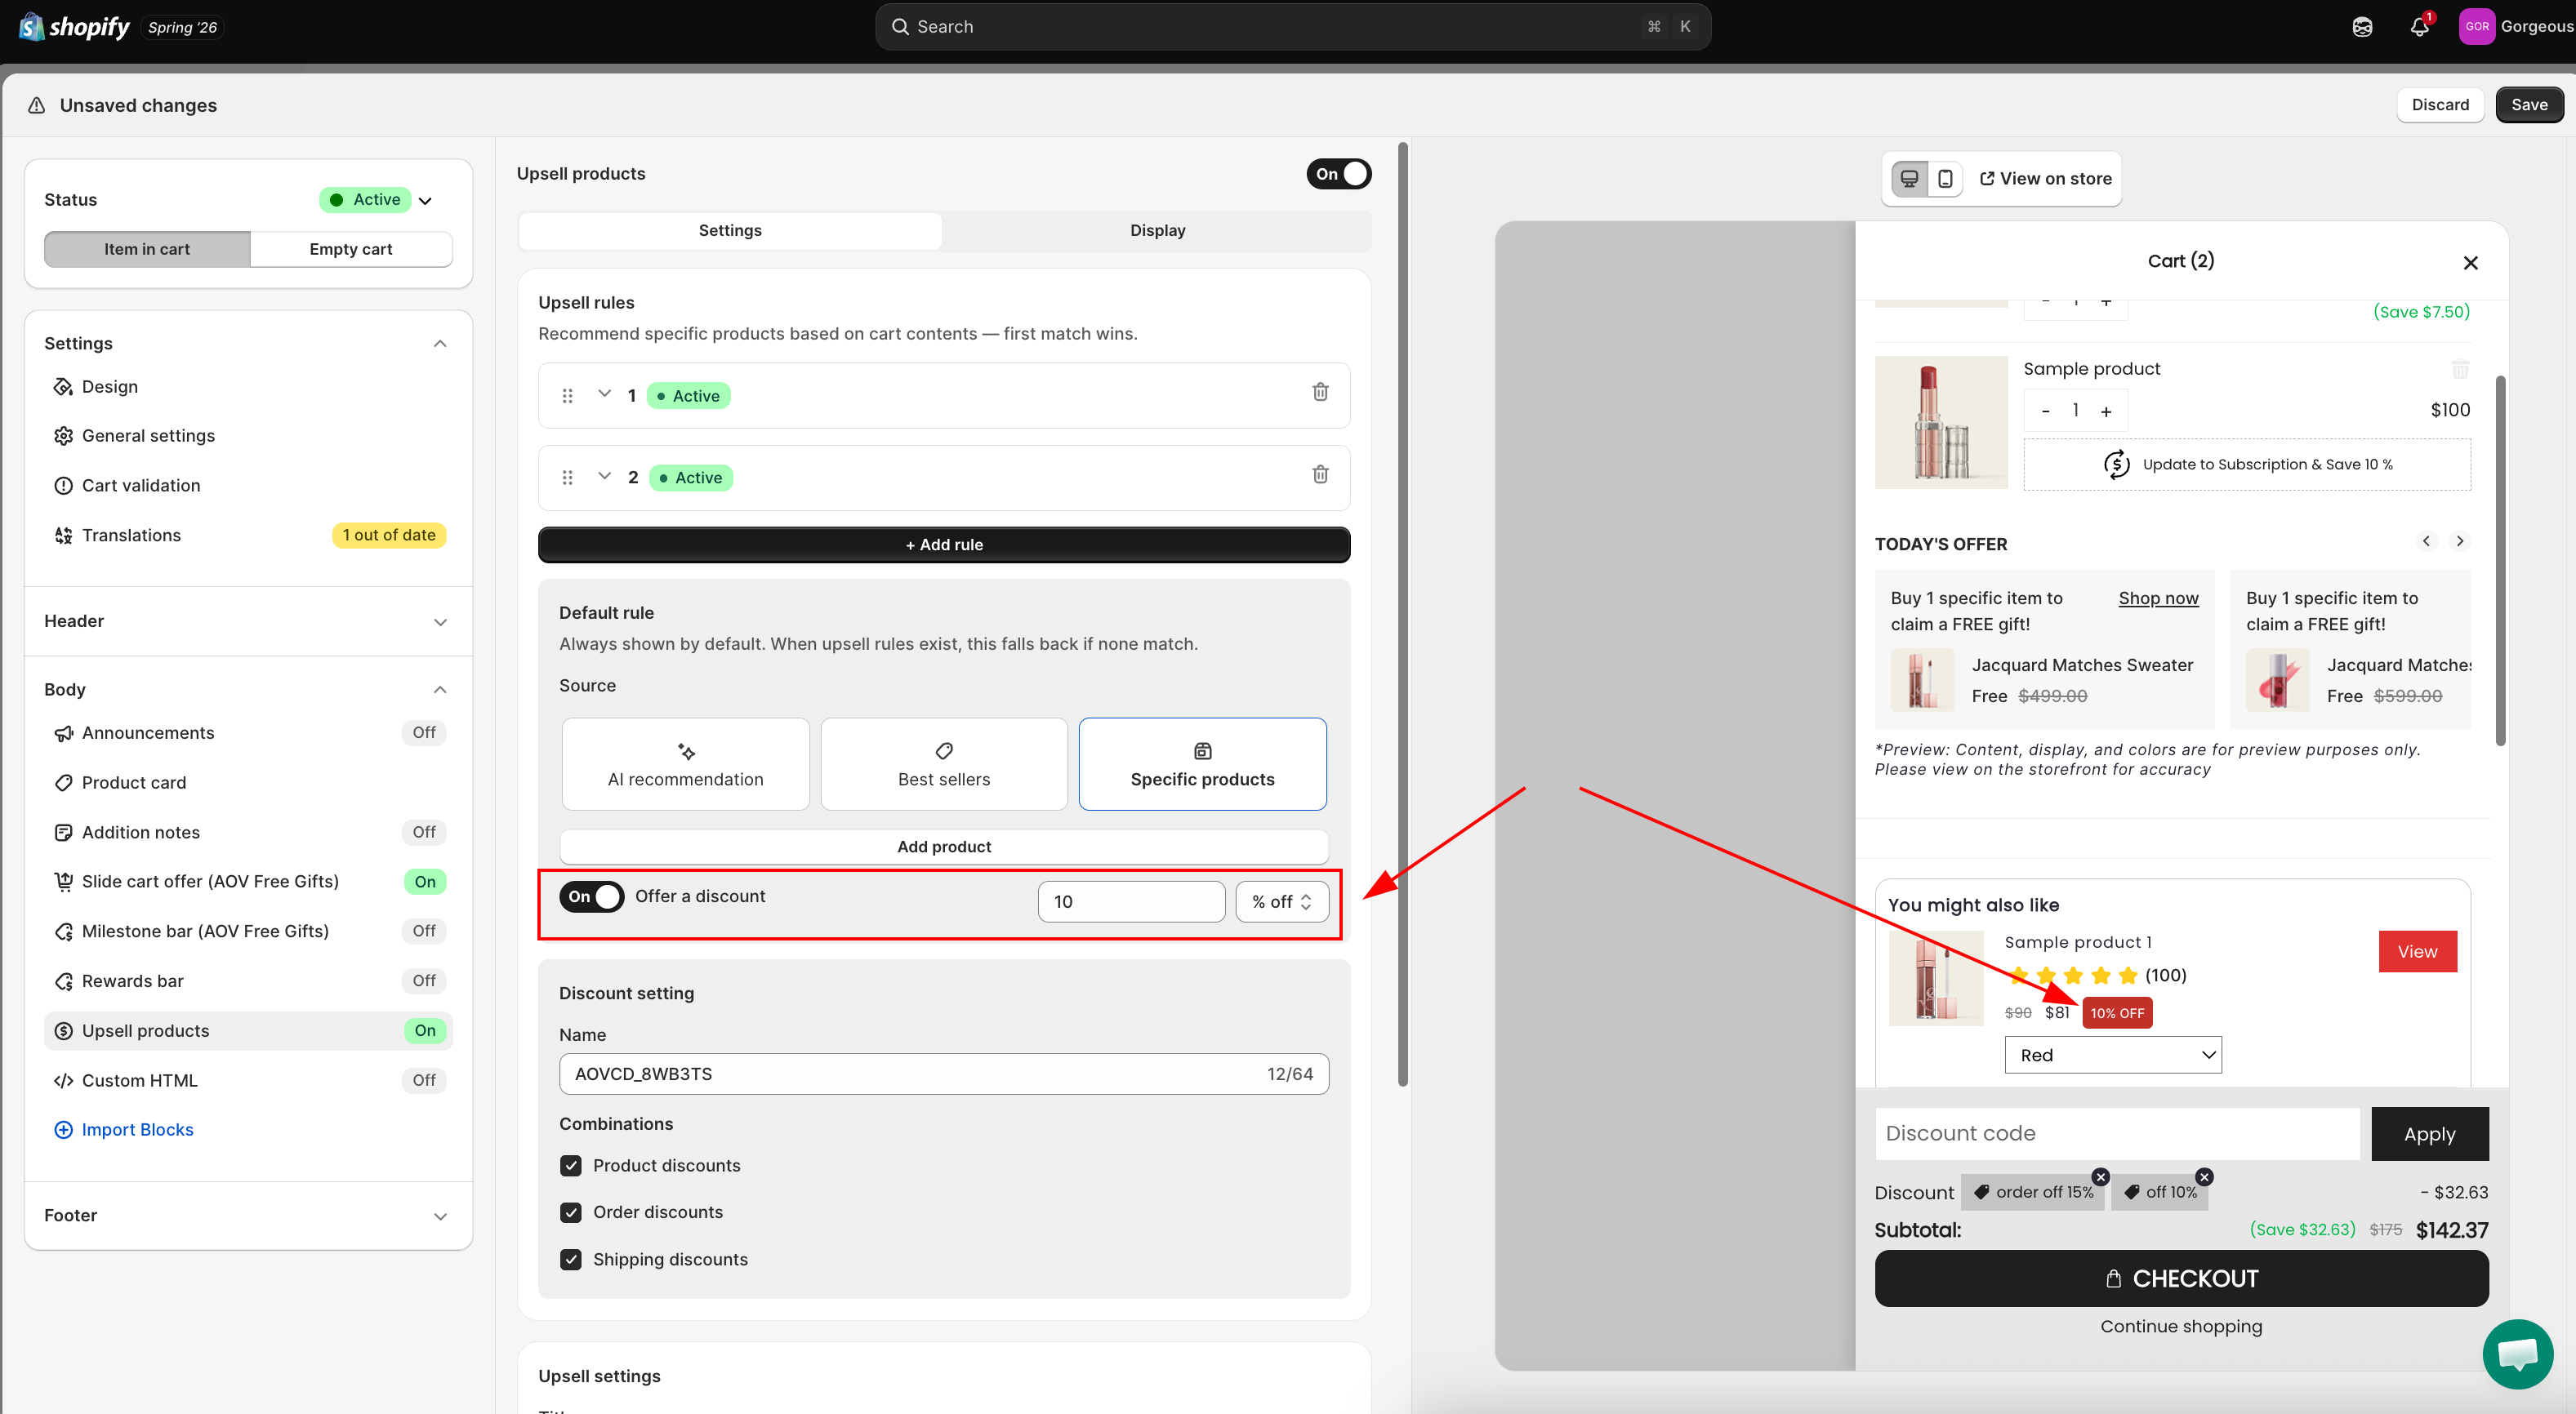
Task: Expand the Footer section
Action: (x=440, y=1216)
